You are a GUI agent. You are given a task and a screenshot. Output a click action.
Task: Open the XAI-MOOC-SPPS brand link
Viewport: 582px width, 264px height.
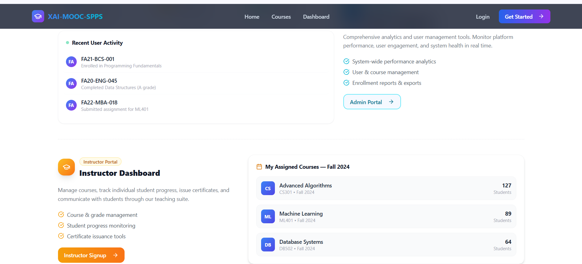[75, 17]
